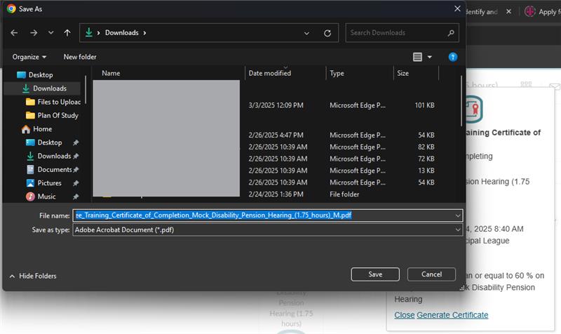Click the Cancel button
Screen dimensions: 561x334
(x=431, y=274)
